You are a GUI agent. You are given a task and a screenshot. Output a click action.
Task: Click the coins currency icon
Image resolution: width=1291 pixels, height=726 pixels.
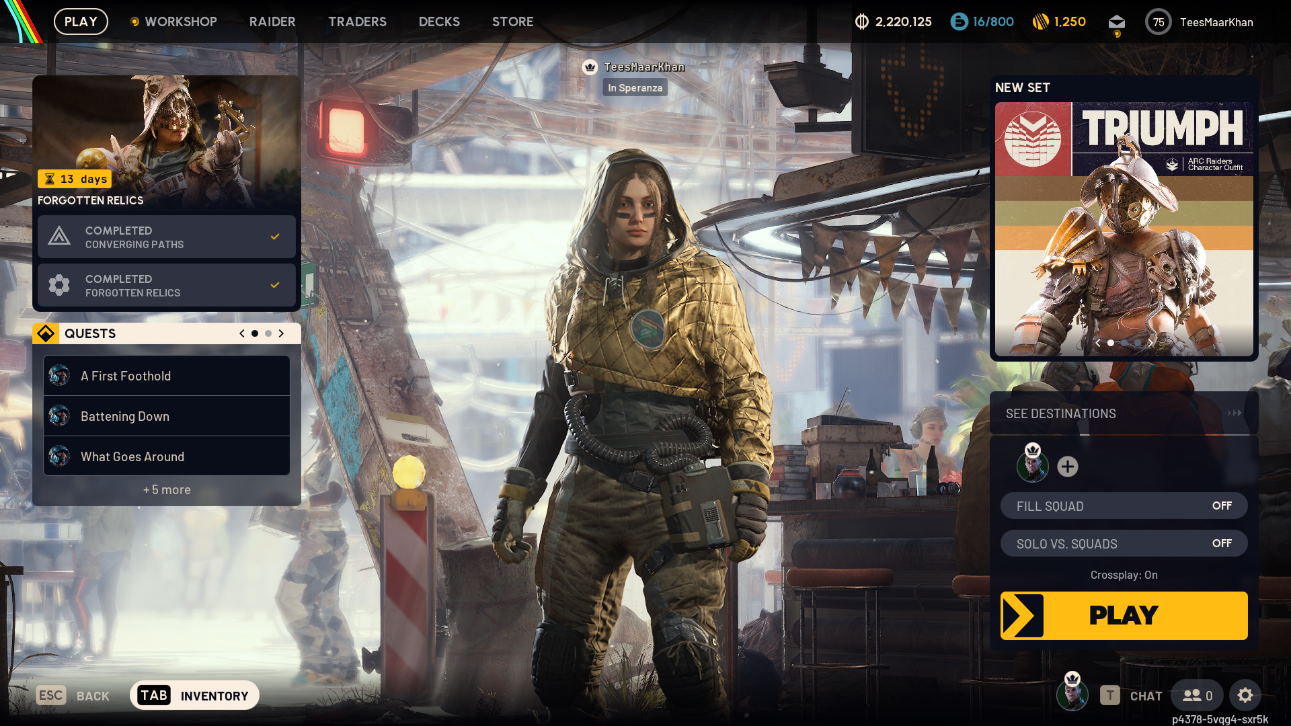tap(862, 22)
